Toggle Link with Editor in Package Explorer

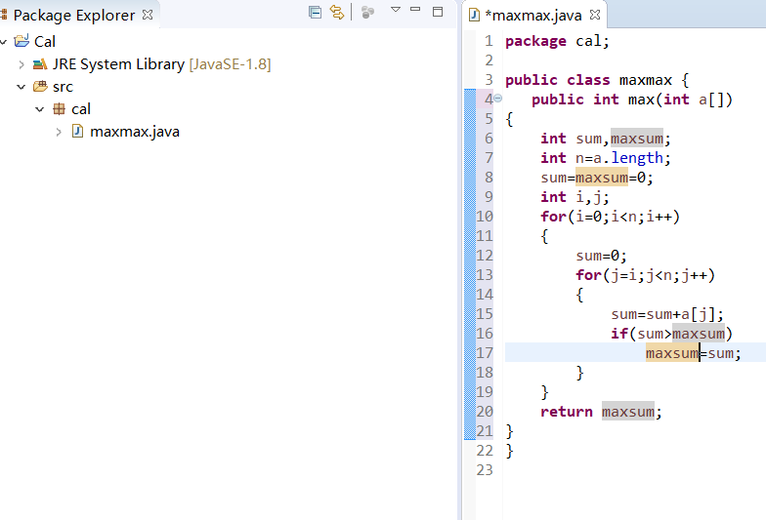(x=336, y=12)
